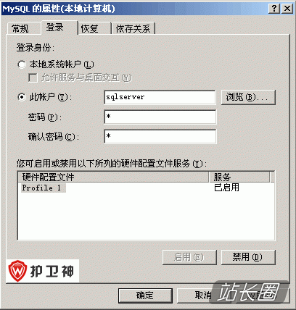Click the 禁用 disable button

(248, 257)
